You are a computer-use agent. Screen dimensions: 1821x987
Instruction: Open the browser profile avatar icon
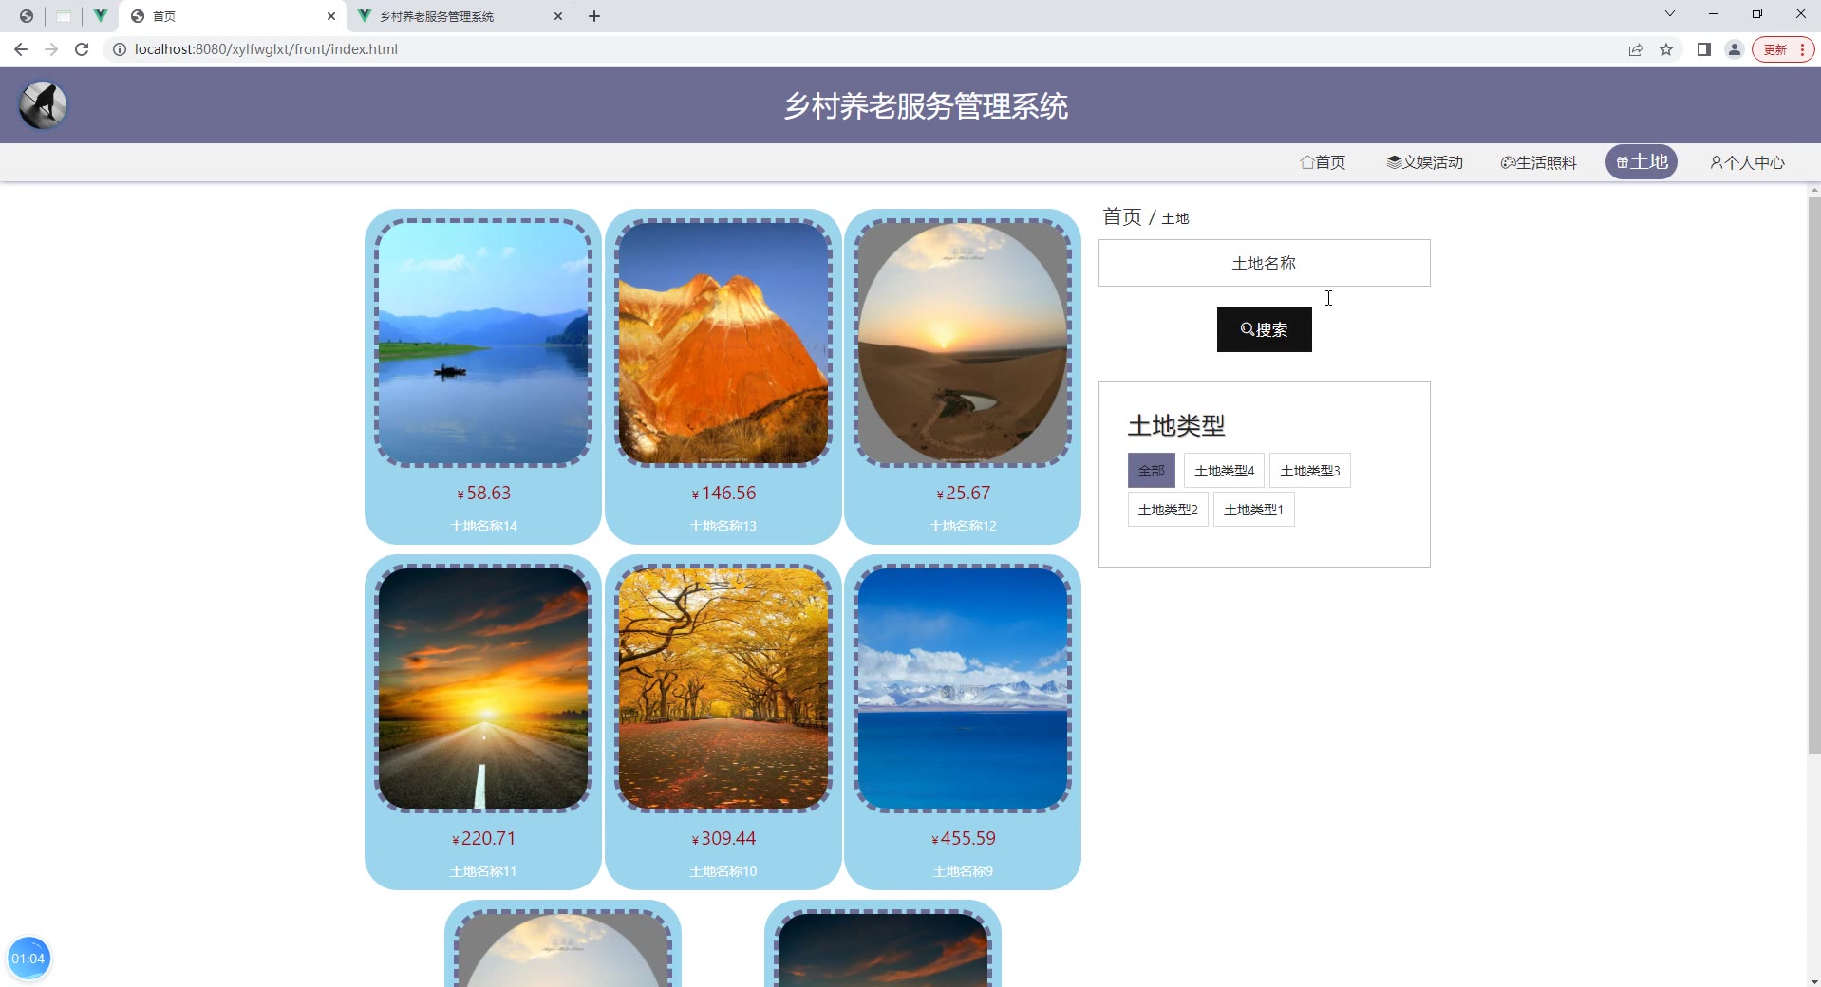[1735, 49]
